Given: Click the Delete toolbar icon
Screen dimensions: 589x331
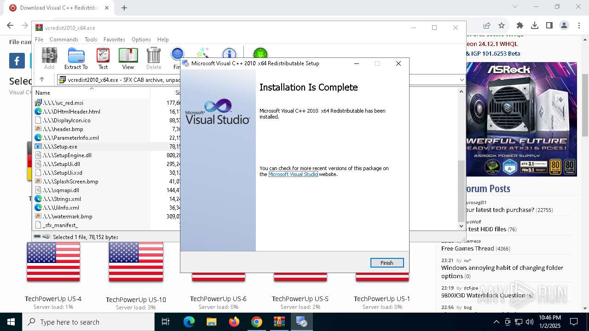Looking at the screenshot, I should (x=154, y=58).
